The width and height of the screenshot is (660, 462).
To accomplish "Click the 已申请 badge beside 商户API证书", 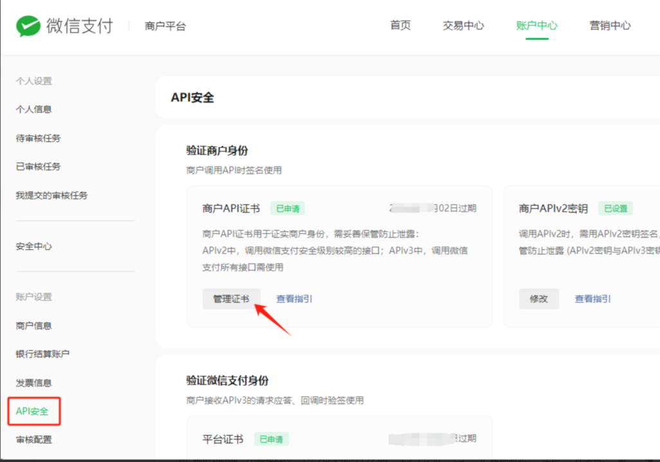I will 288,208.
